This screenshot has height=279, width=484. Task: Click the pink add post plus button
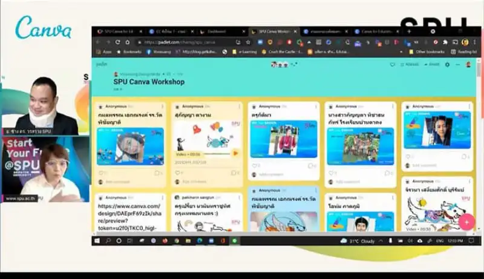tap(465, 222)
